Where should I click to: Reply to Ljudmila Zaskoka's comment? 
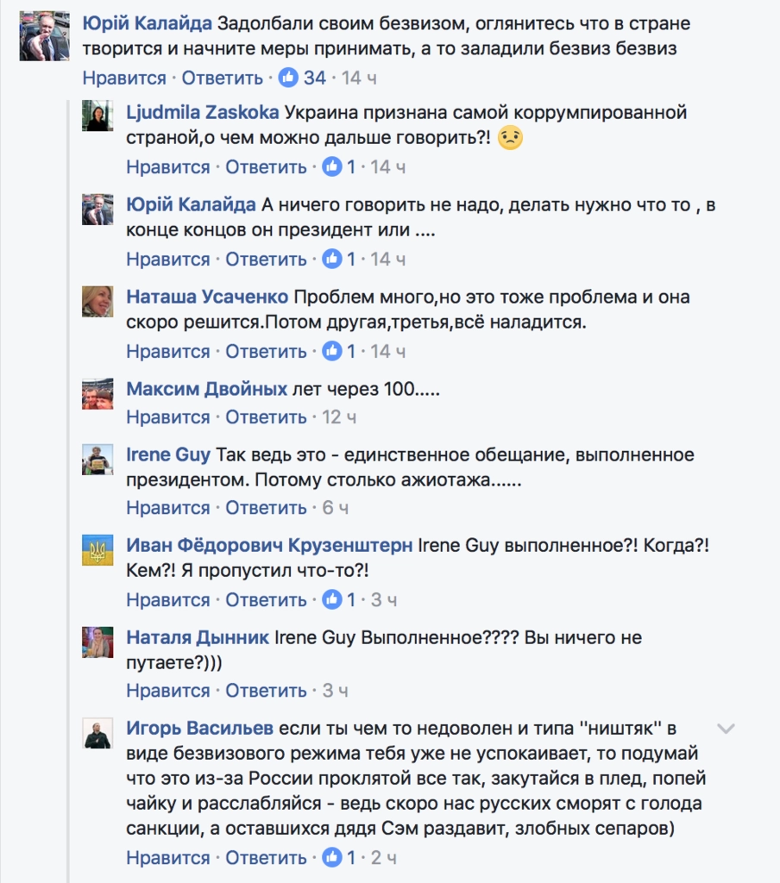tap(266, 166)
